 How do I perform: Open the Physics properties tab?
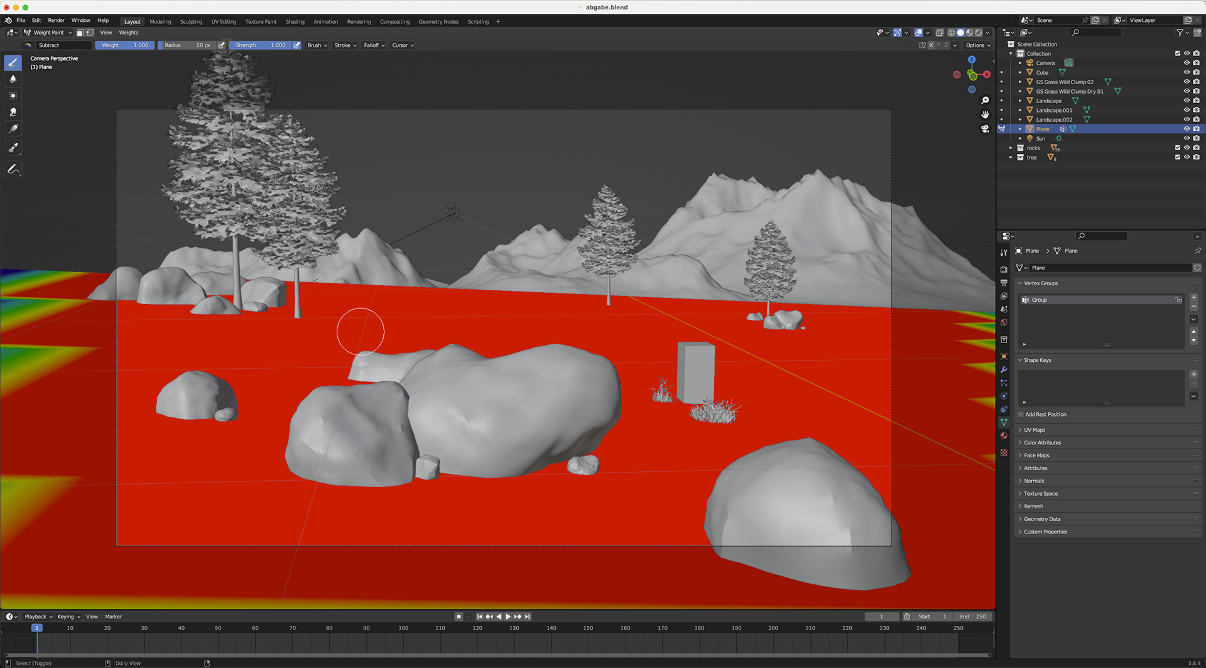pos(1004,396)
